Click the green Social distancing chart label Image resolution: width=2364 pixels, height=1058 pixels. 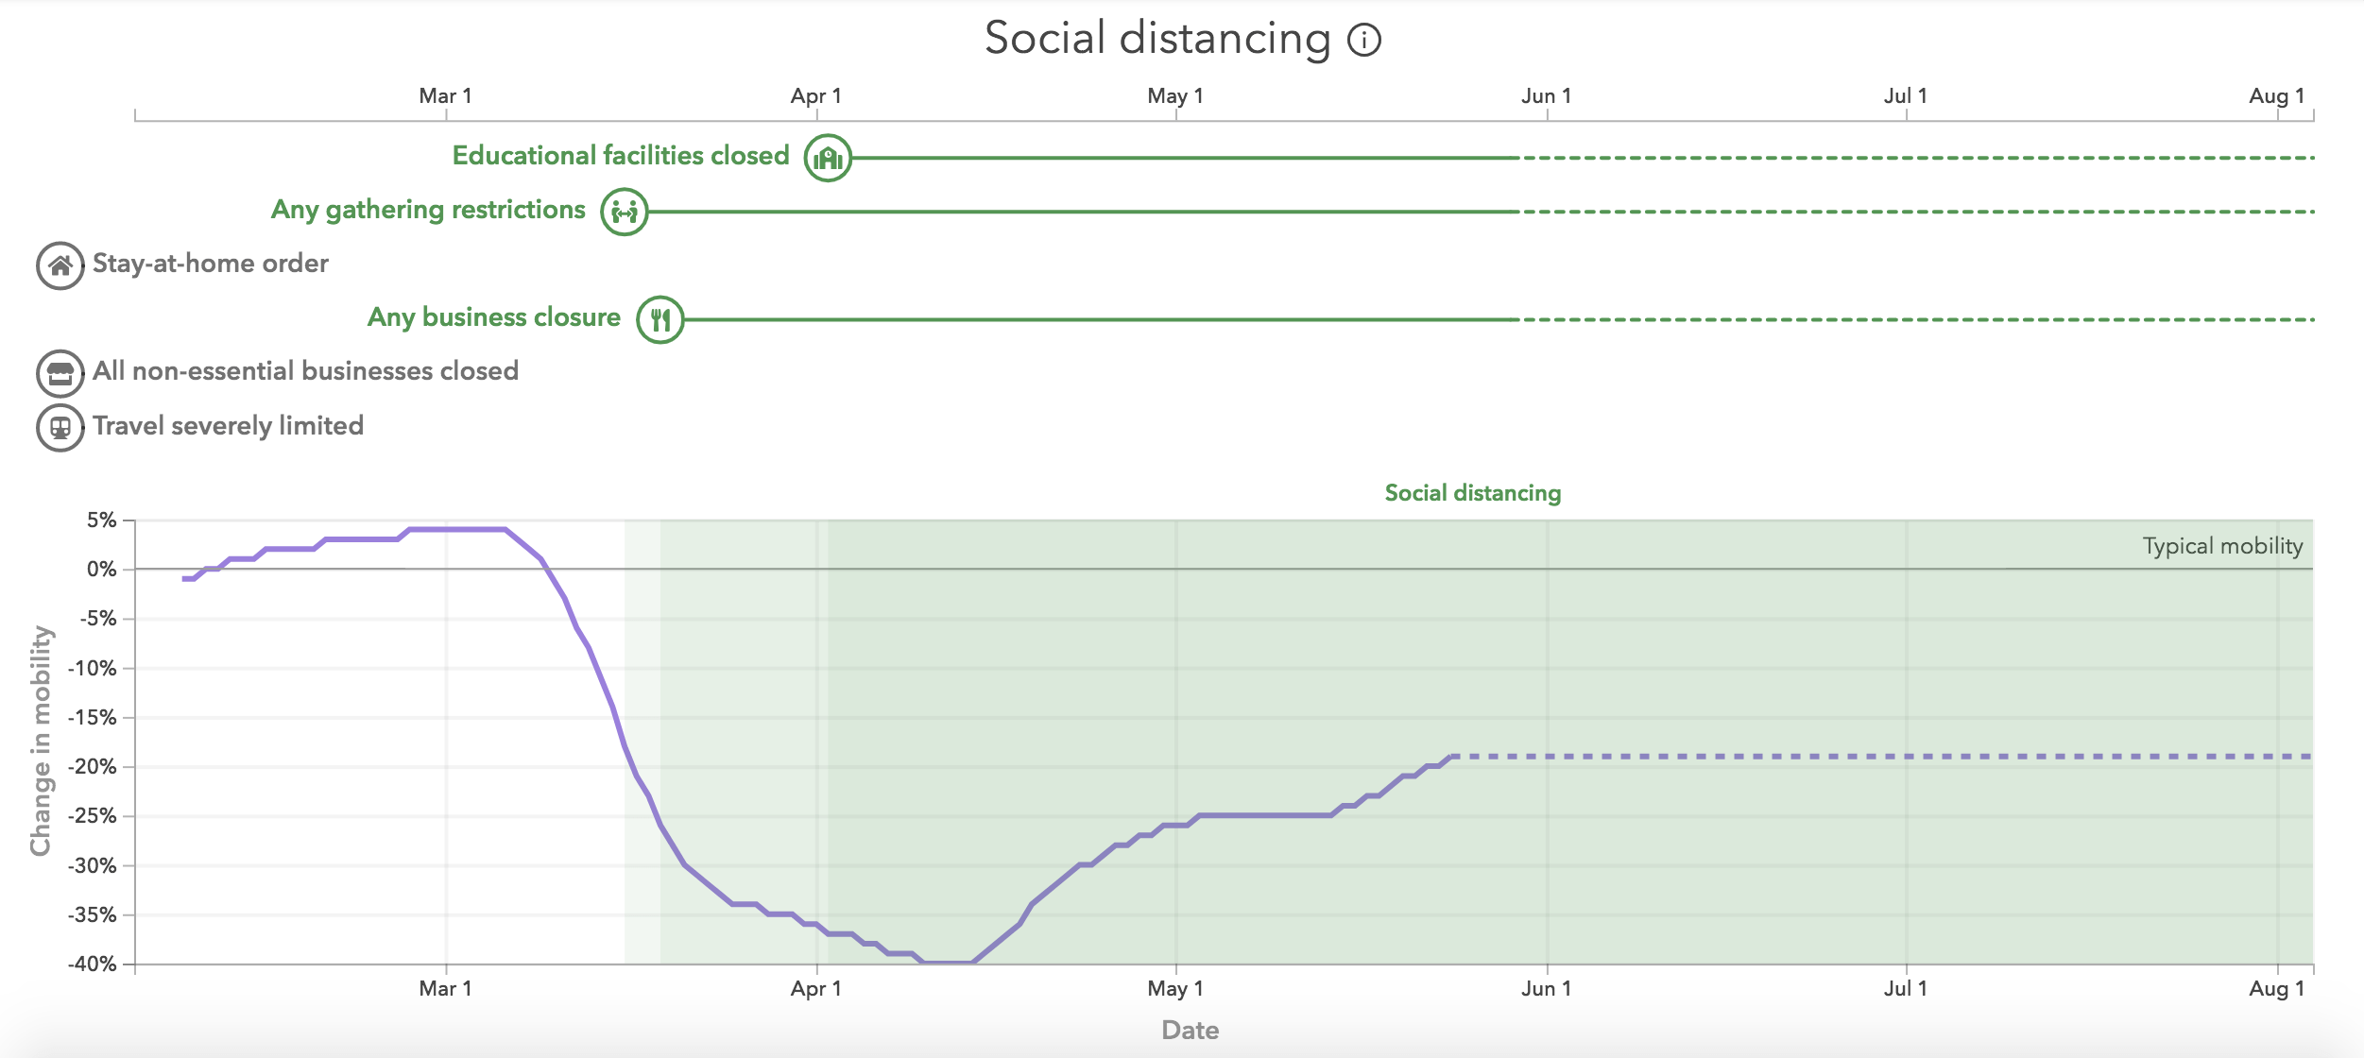click(1472, 493)
